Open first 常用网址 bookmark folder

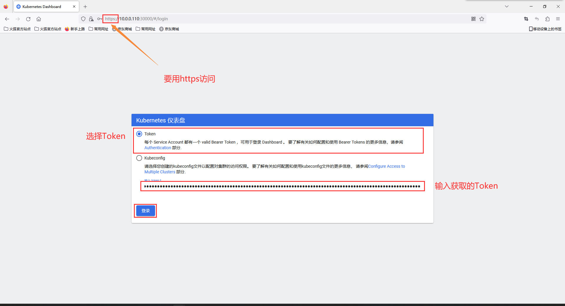(98, 29)
